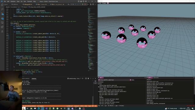
Task: Toggle primary sidebar layout icon in title bar
Action: (79, 1)
